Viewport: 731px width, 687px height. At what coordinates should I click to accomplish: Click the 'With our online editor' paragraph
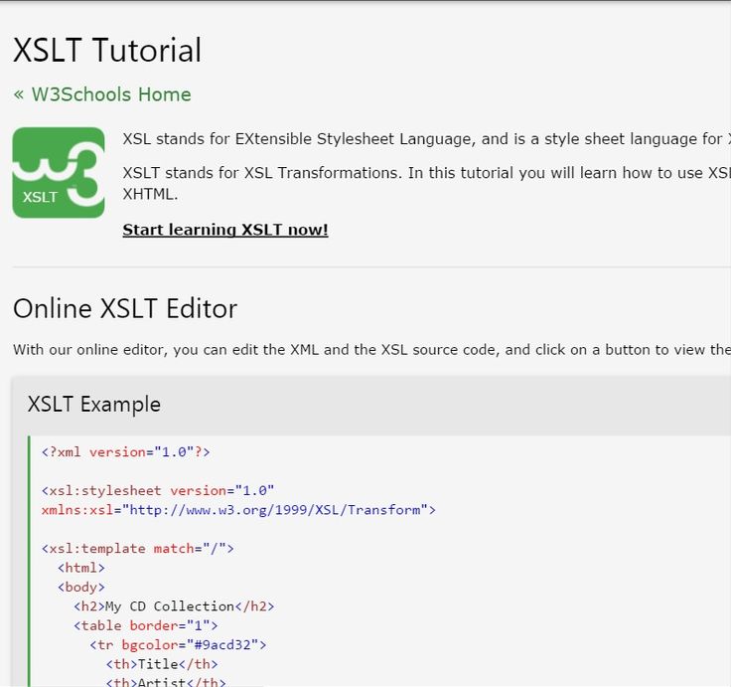point(372,350)
